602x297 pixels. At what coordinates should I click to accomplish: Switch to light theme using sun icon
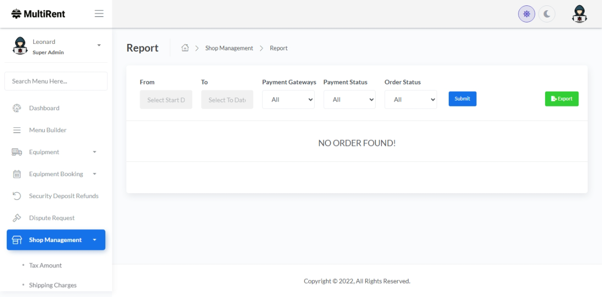click(x=526, y=14)
